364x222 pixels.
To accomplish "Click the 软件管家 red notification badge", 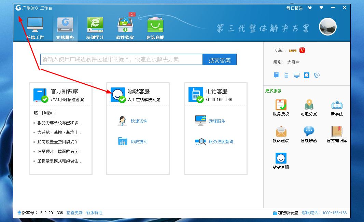I will click(x=132, y=14).
